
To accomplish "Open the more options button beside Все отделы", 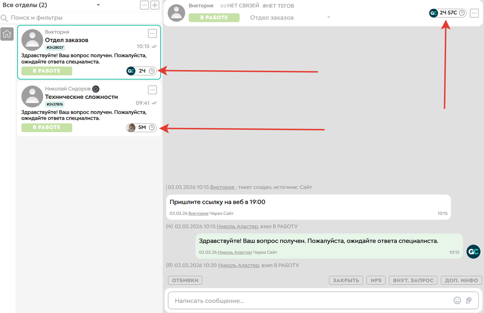I will coord(144,5).
